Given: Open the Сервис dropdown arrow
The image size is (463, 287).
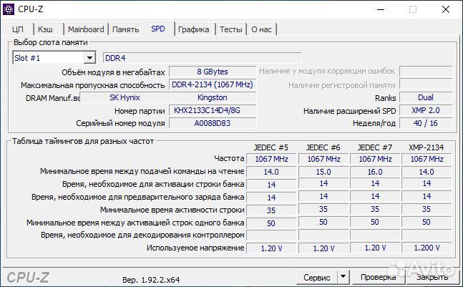Looking at the screenshot, I should coord(343,277).
